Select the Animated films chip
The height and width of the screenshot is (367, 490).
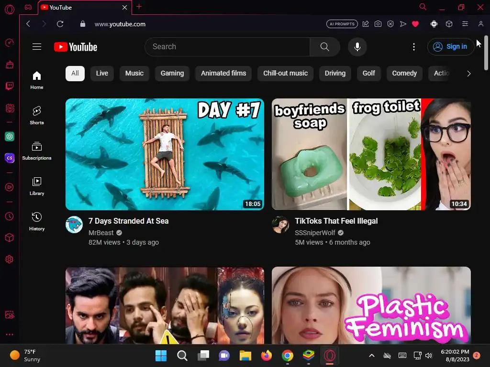tap(223, 73)
